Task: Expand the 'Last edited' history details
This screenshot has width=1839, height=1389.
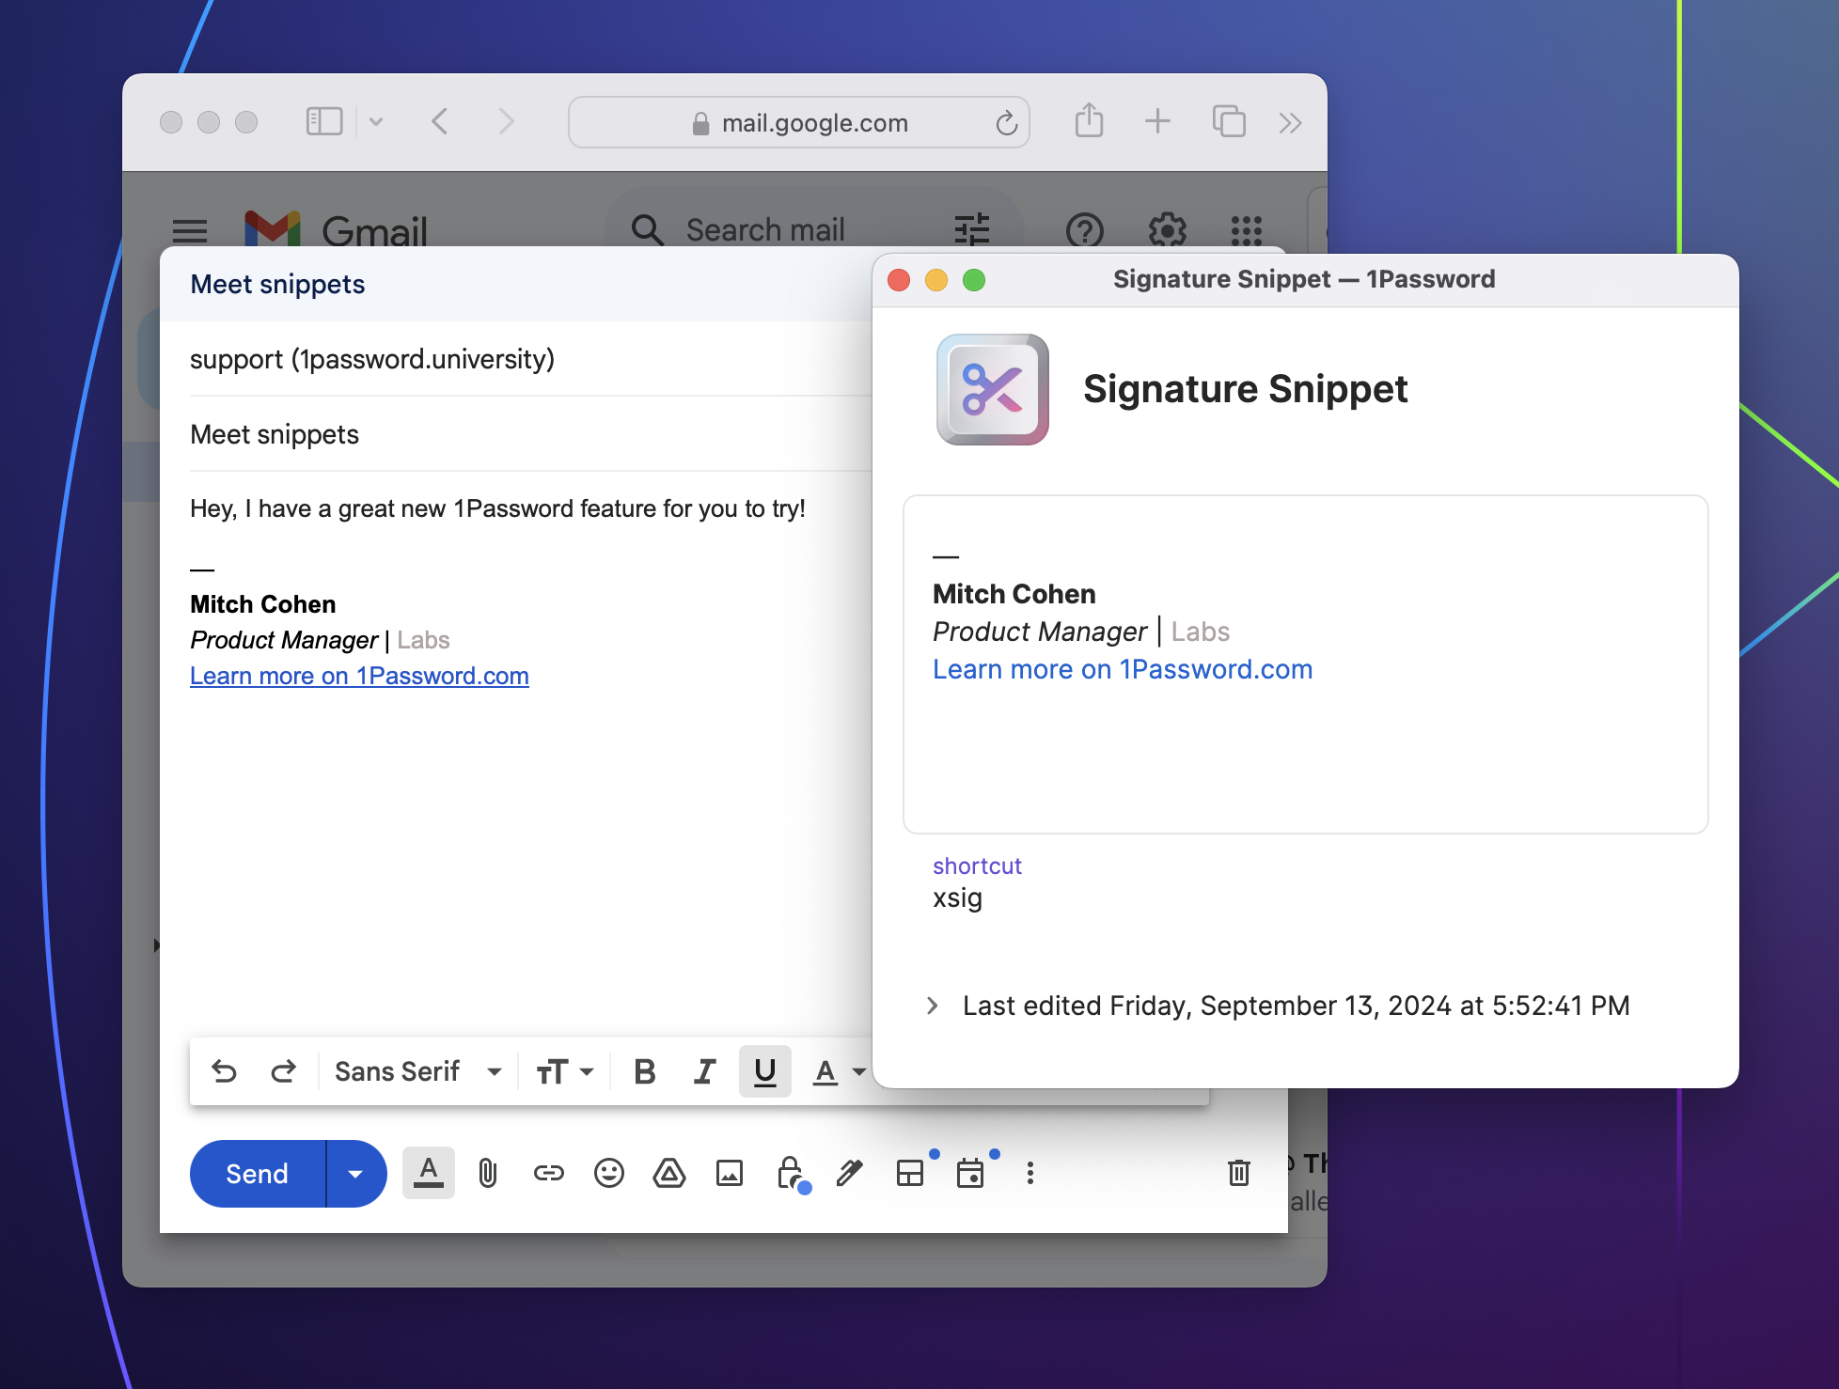Action: (x=932, y=1006)
